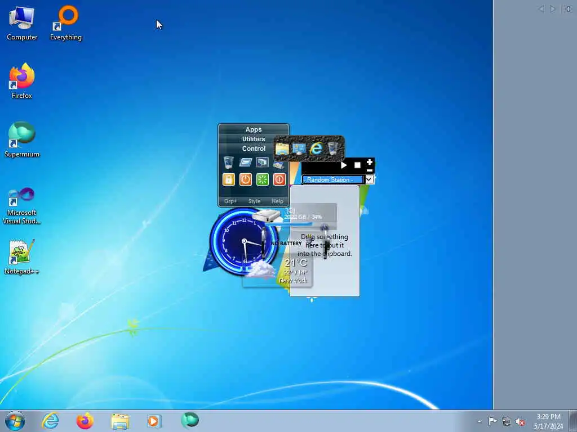
Task: Open the Apps tab in launcher gadget
Action: [x=254, y=130]
